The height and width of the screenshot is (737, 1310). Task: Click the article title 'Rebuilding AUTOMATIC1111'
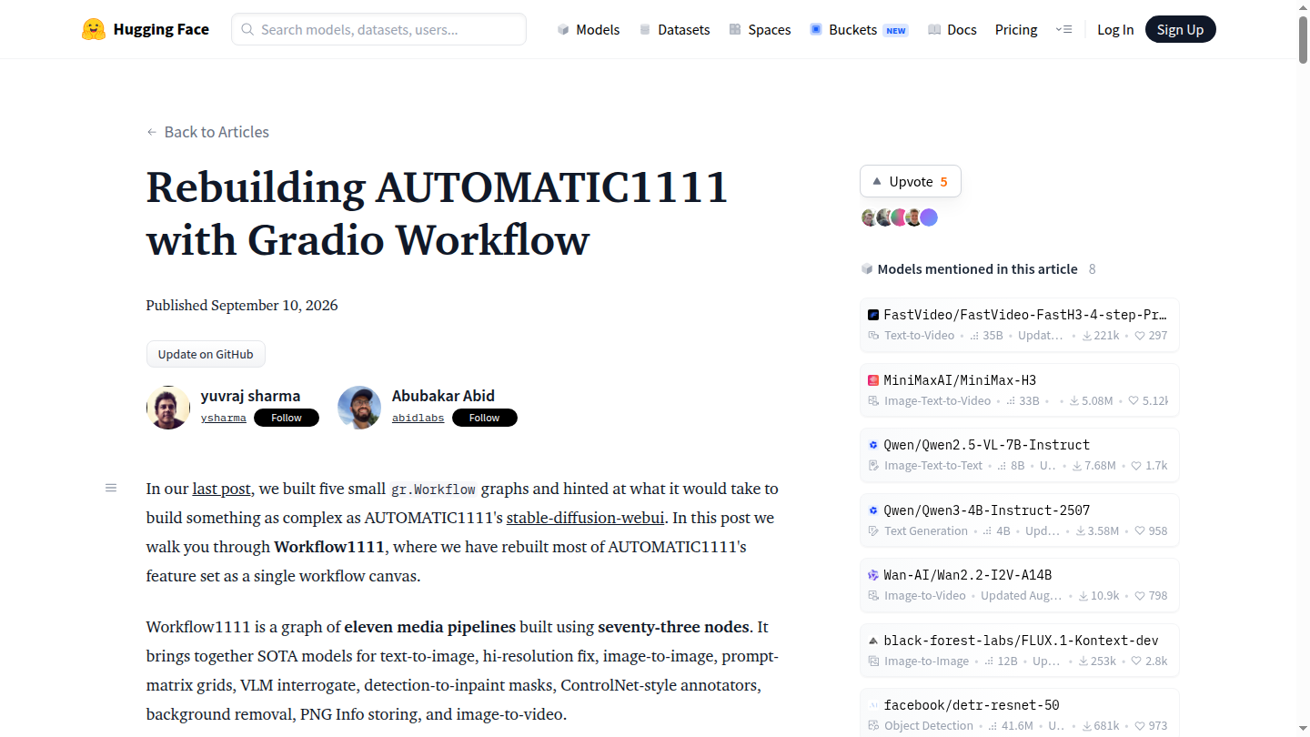click(x=438, y=213)
